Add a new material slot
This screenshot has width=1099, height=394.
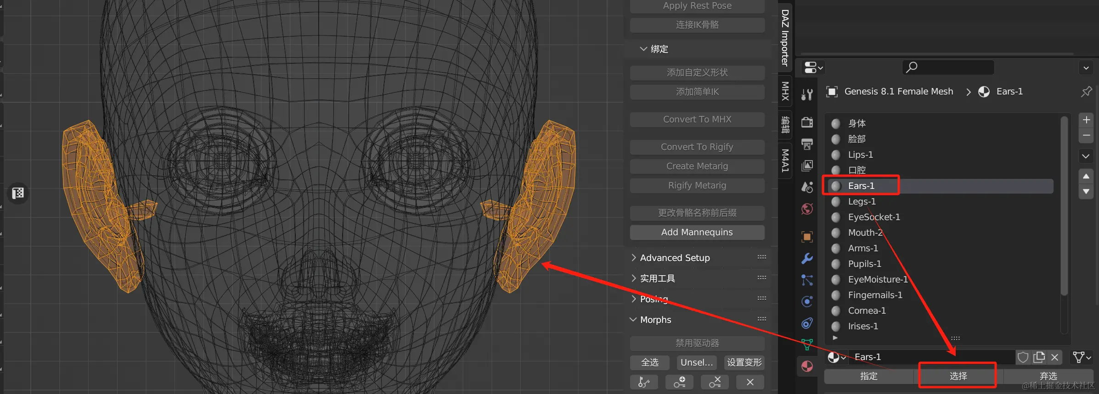pos(1086,120)
